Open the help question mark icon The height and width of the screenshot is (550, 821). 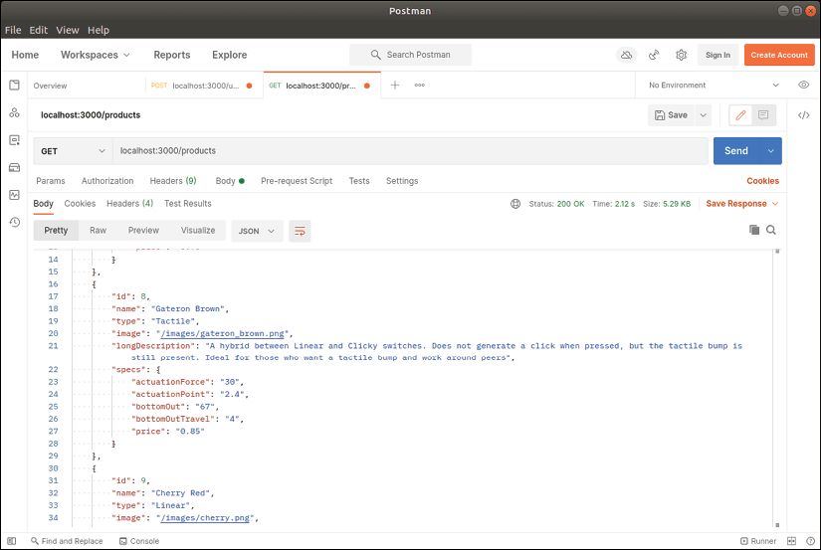click(810, 541)
